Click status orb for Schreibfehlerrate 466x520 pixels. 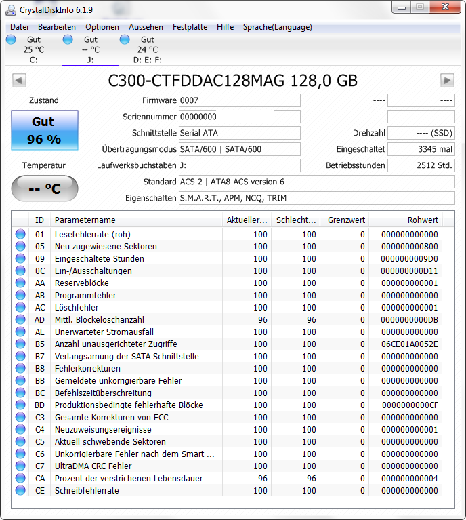pos(20,490)
